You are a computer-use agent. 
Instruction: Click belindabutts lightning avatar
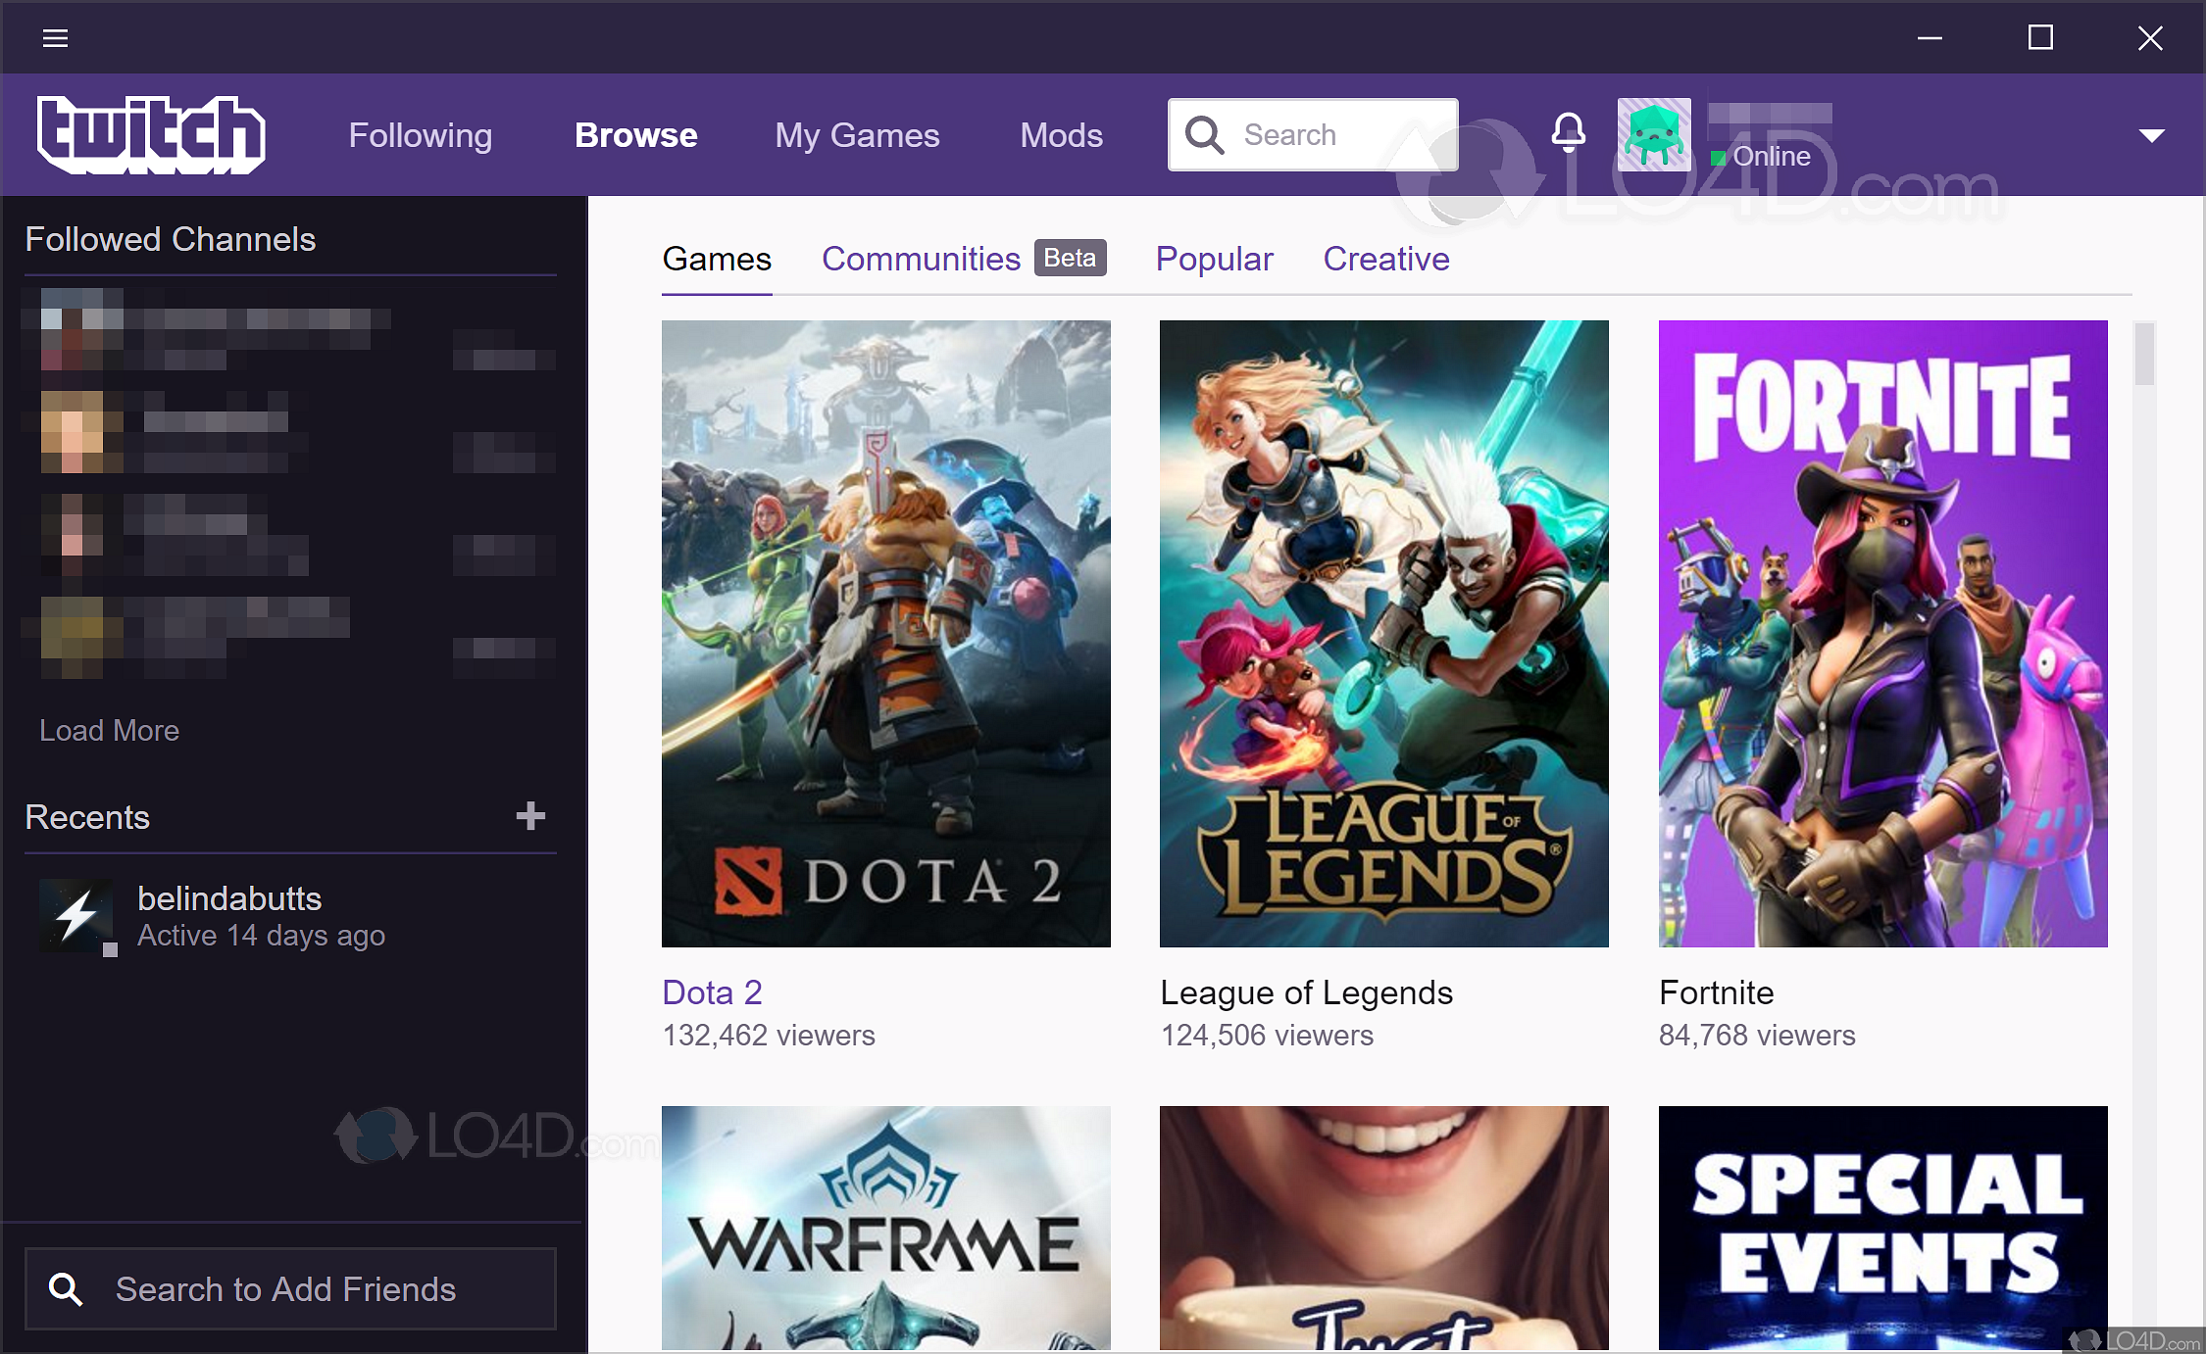pos(76,916)
